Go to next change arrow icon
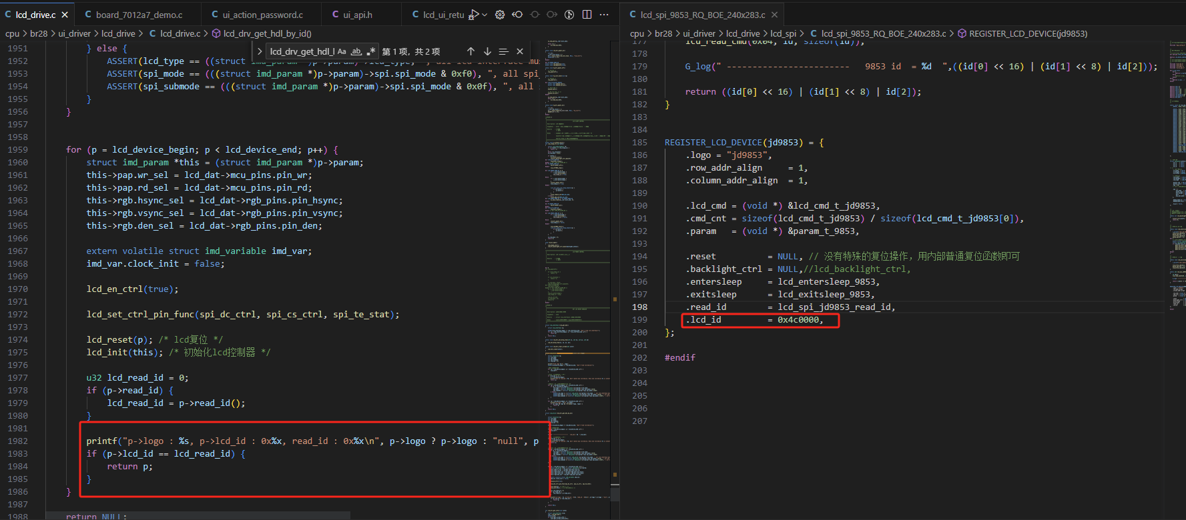The height and width of the screenshot is (520, 1186). 552,14
